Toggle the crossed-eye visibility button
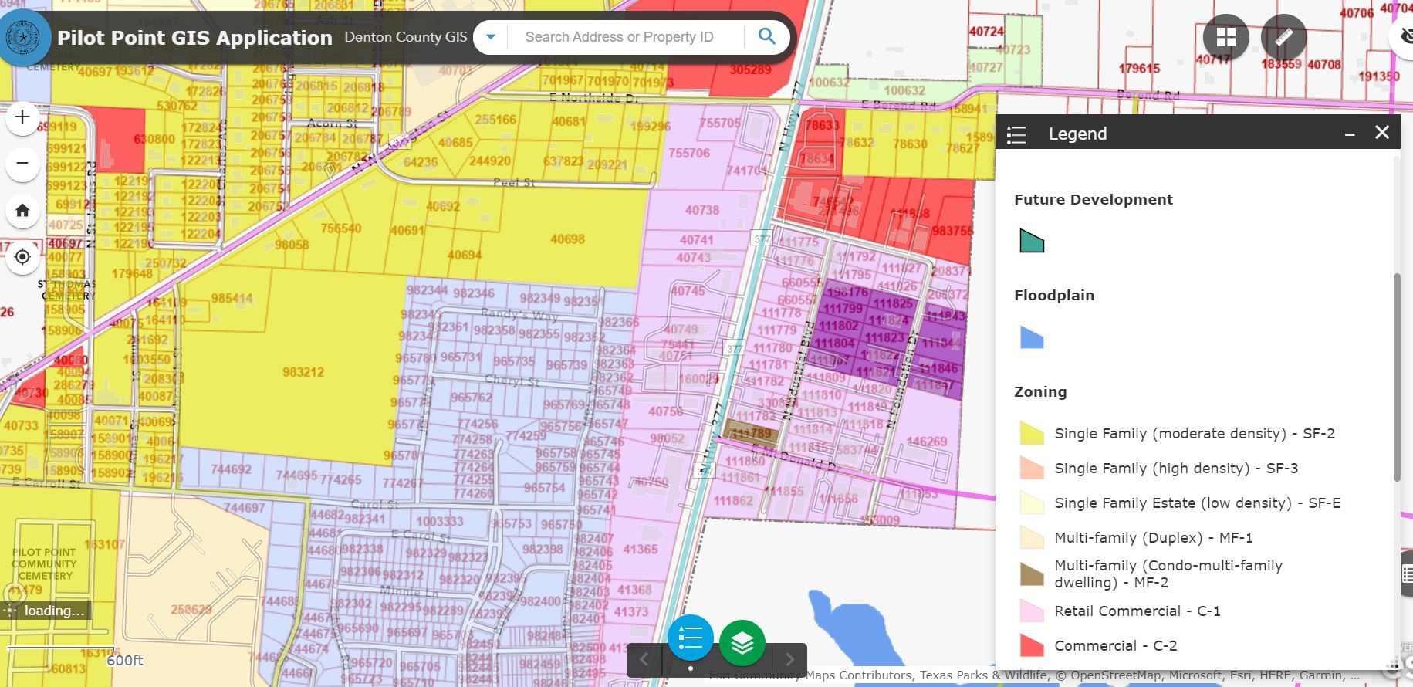Viewport: 1413px width, 687px height. [x=1405, y=36]
